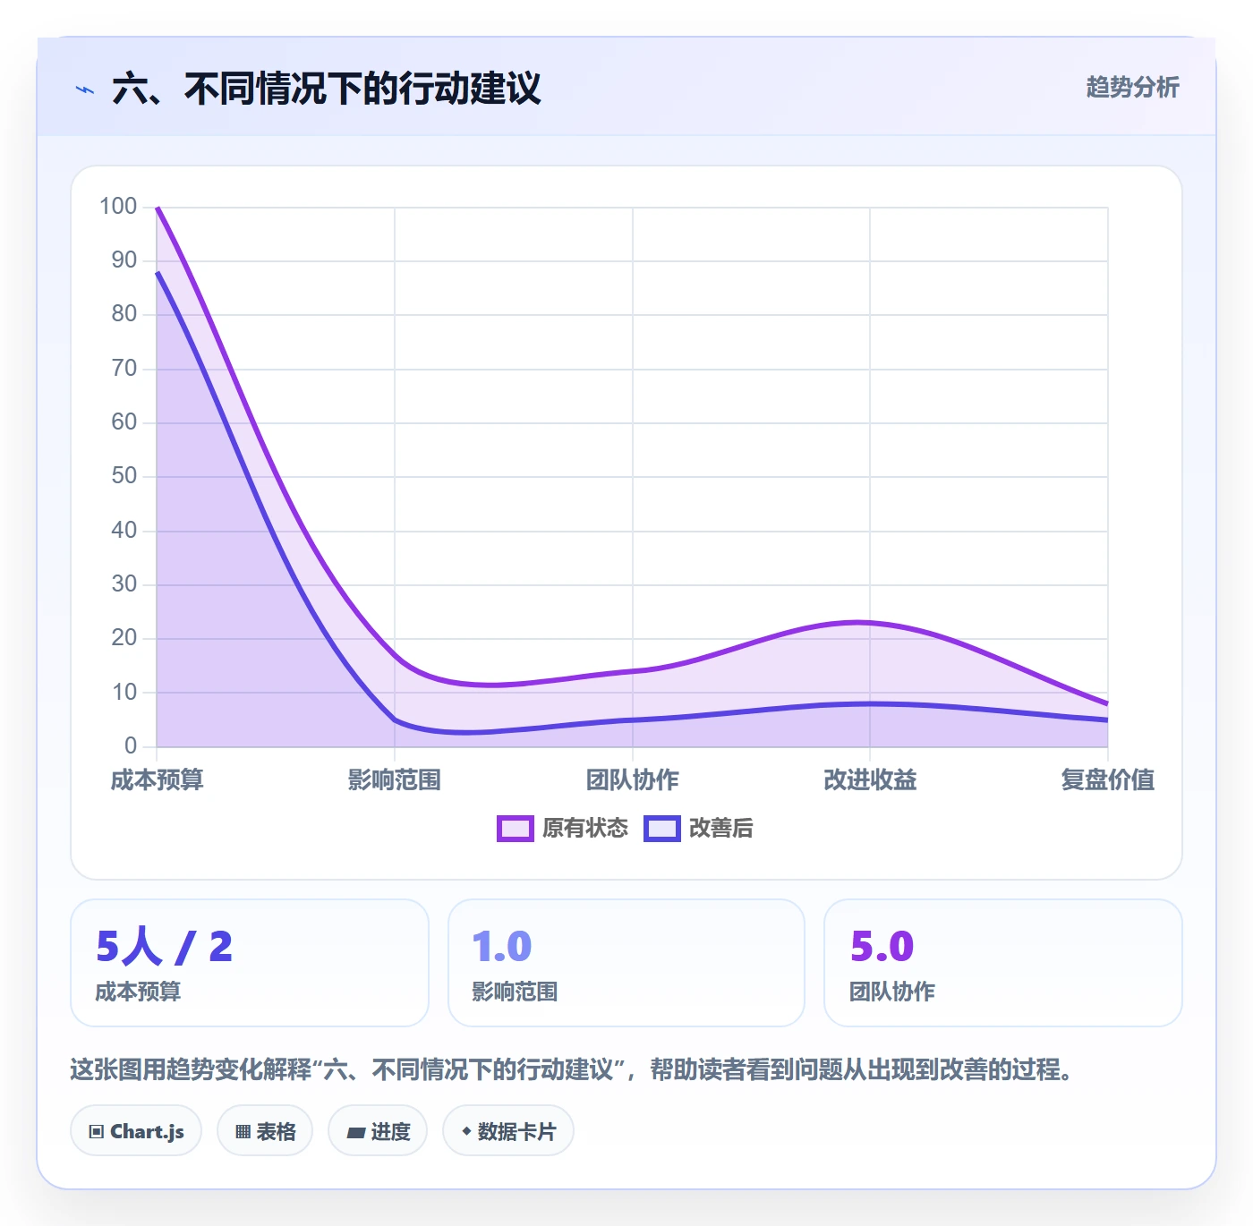Click the 0 y-axis value
This screenshot has height=1226, width=1253.
[131, 746]
